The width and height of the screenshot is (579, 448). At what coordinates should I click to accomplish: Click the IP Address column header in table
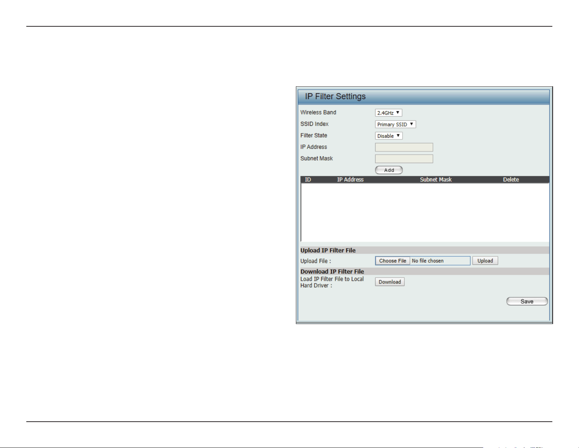350,180
